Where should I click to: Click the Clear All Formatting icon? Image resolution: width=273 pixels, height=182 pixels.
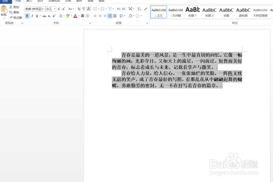(79, 9)
